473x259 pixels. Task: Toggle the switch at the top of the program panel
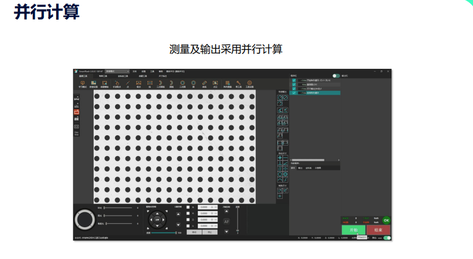(335, 76)
